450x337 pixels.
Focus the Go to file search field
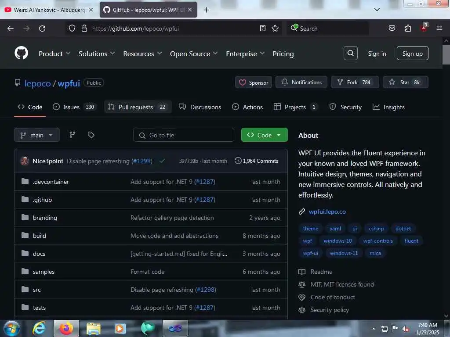183,135
